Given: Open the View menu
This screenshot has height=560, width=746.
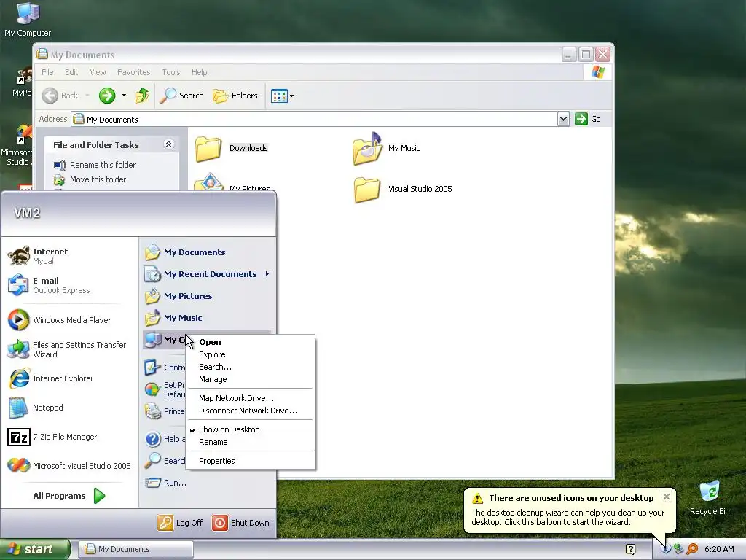Looking at the screenshot, I should click(98, 72).
